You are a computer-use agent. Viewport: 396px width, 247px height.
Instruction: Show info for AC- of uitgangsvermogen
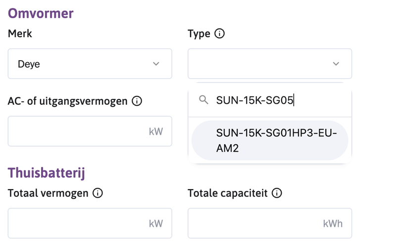(x=137, y=101)
